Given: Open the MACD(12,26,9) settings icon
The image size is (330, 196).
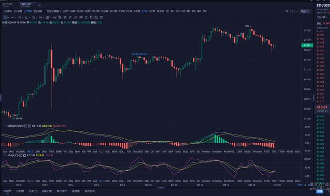Looking at the screenshot, I should 26,126.
